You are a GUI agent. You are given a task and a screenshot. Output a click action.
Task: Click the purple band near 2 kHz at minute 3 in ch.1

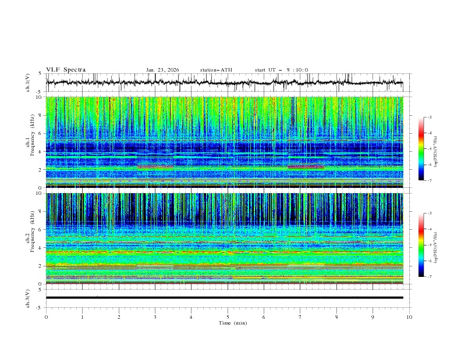(155, 166)
